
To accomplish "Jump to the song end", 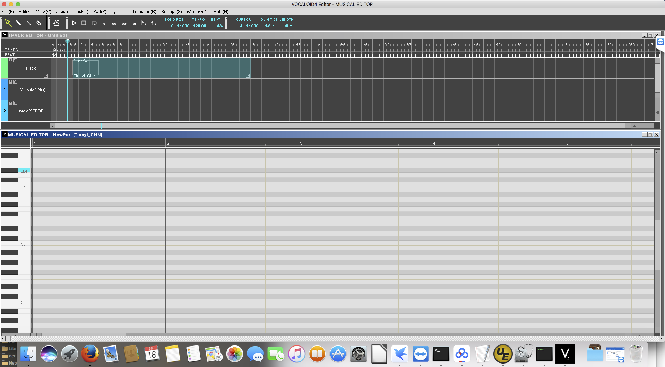I will point(134,24).
